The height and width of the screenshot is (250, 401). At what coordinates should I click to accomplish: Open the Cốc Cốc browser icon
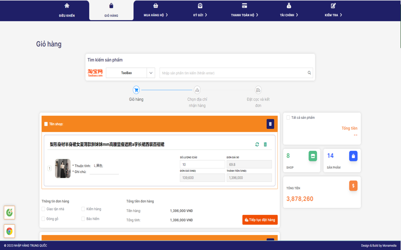(9, 212)
